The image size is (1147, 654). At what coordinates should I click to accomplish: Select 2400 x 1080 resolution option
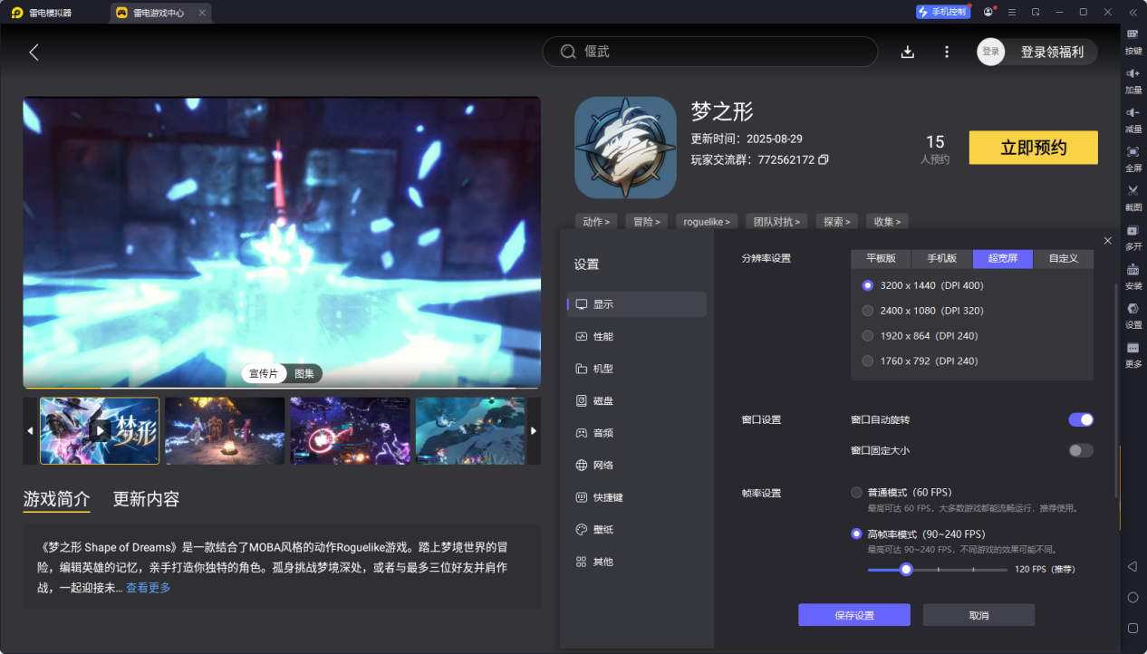868,311
